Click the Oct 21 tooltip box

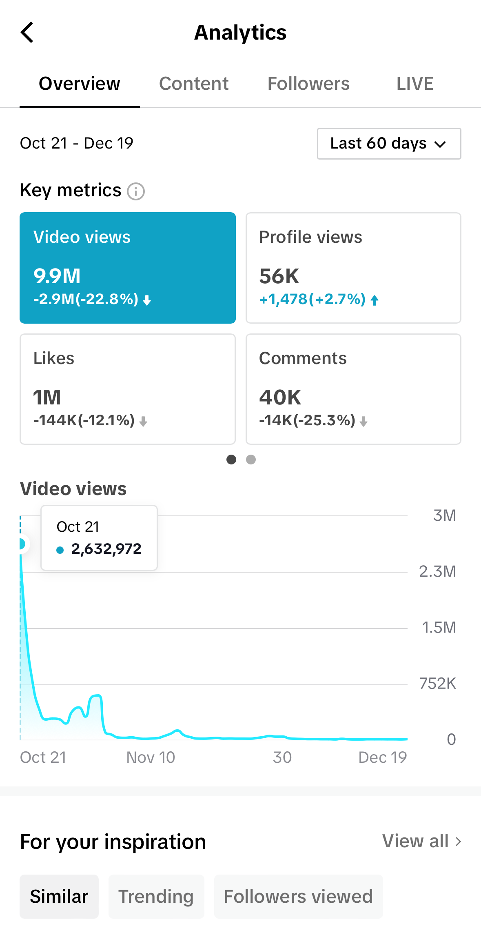coord(99,538)
